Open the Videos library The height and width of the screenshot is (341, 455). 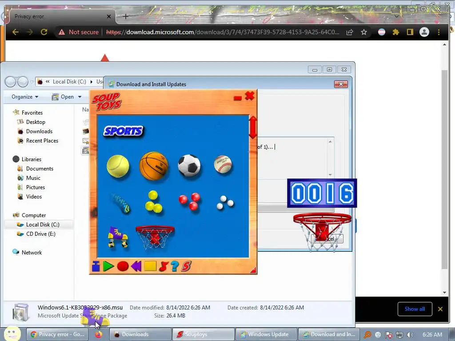pos(34,197)
